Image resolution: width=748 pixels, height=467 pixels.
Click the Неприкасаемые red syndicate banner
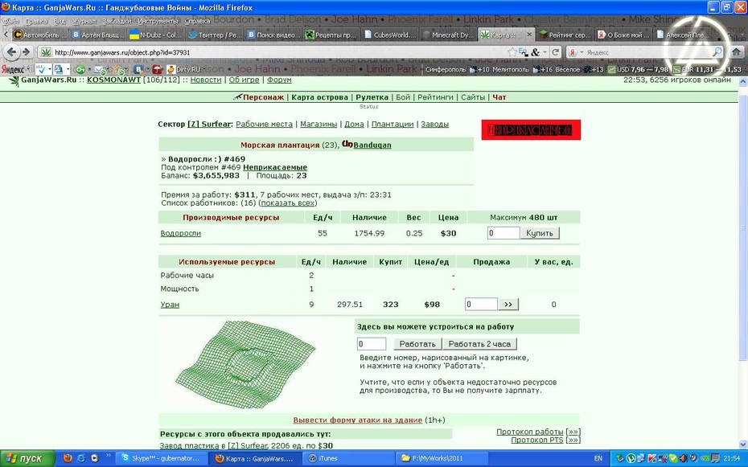click(531, 129)
